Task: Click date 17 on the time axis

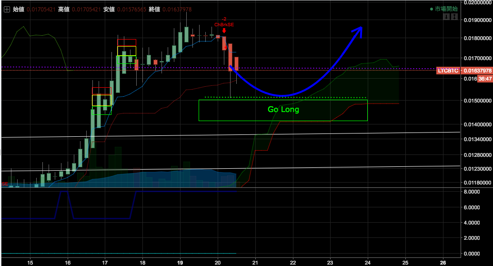Action: click(105, 263)
